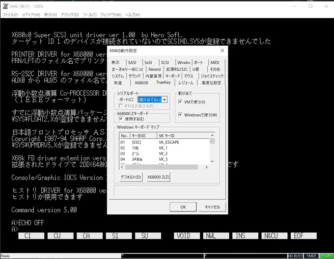Switch to the ジョイスティック tab

click(212, 76)
